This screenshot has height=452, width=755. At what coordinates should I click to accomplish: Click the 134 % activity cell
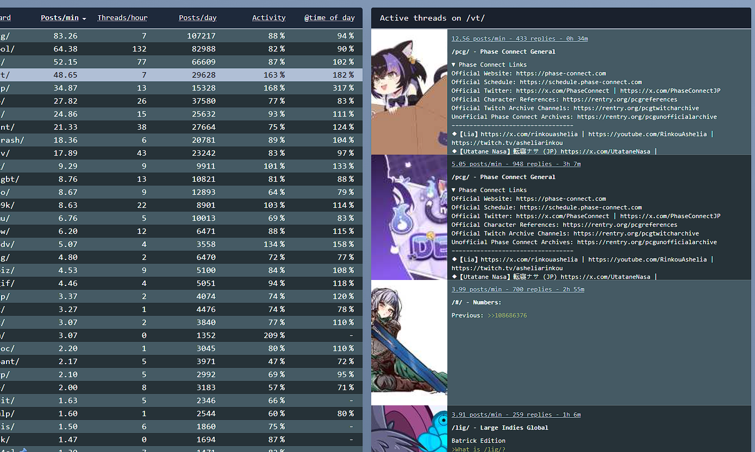(x=274, y=244)
